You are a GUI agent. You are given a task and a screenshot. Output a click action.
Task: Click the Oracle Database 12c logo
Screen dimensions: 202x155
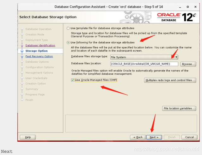point(176,17)
